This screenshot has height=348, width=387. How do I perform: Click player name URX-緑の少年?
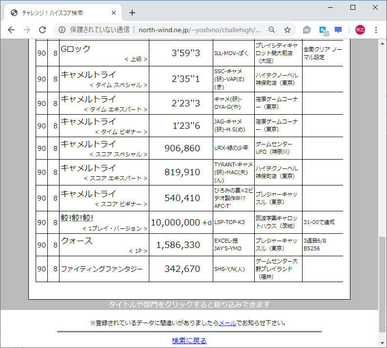tap(231, 148)
